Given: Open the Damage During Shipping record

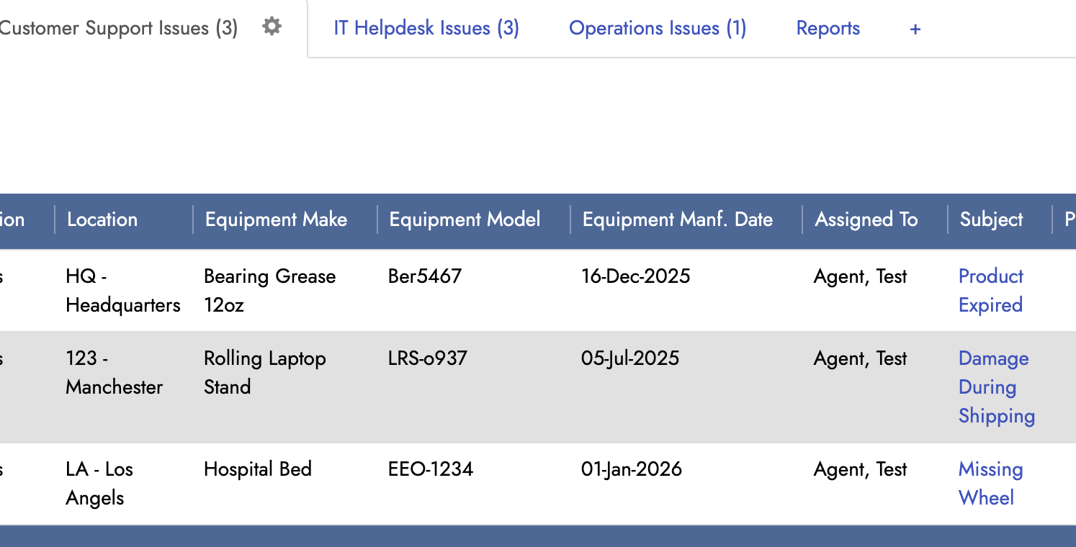Looking at the screenshot, I should (x=995, y=386).
